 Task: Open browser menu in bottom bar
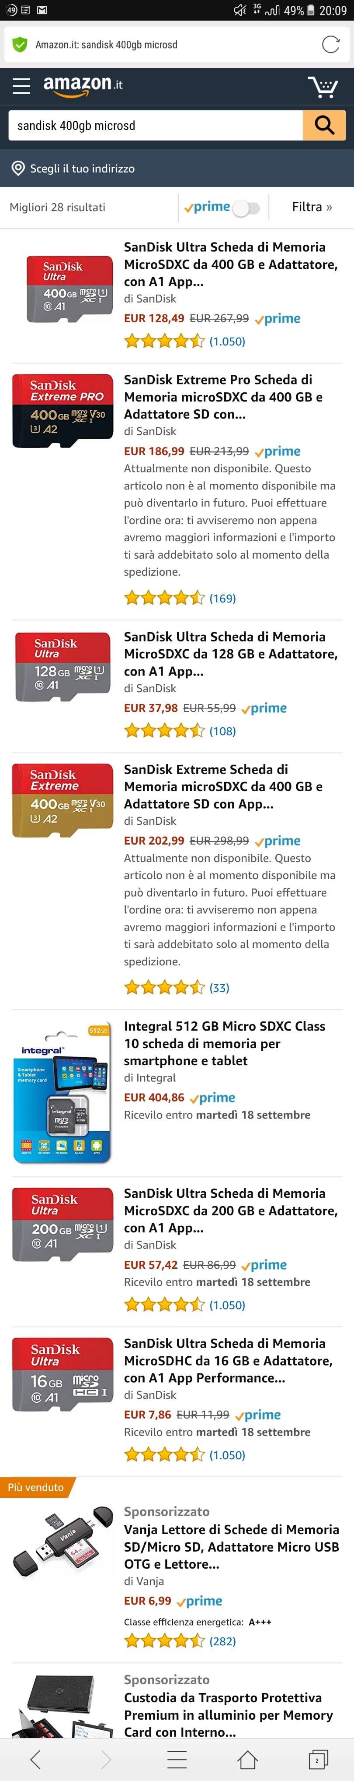[x=177, y=1759]
